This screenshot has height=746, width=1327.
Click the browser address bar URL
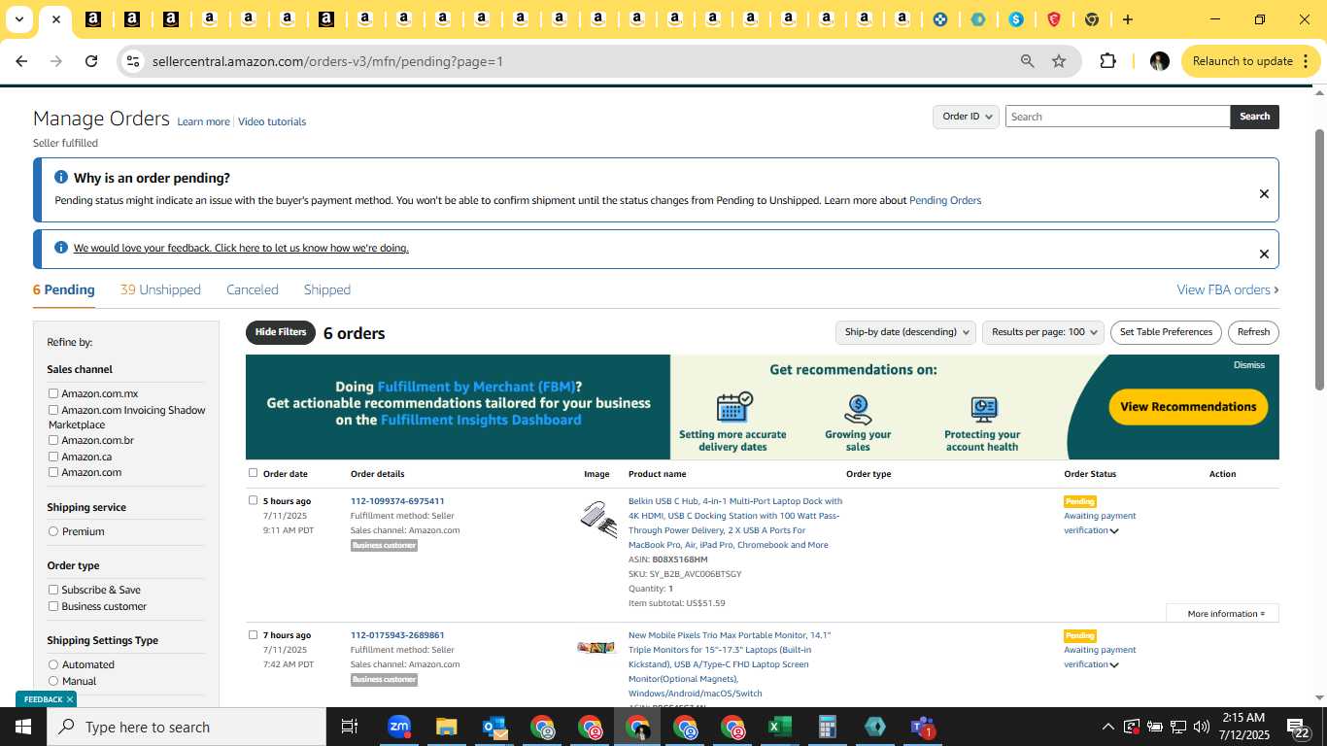[327, 61]
